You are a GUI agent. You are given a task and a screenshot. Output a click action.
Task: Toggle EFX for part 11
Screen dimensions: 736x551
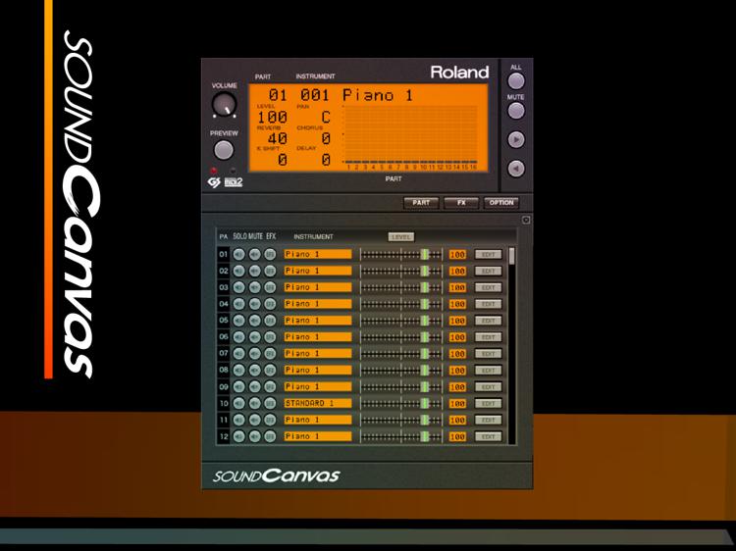(x=270, y=421)
